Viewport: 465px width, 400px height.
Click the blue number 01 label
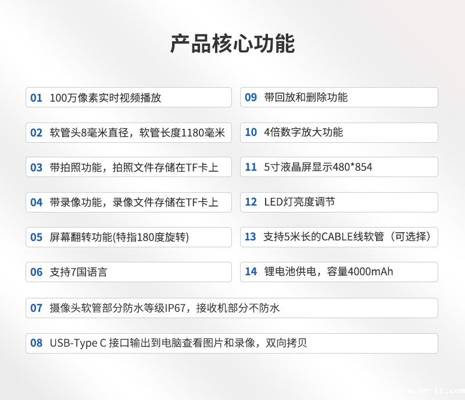click(x=37, y=98)
